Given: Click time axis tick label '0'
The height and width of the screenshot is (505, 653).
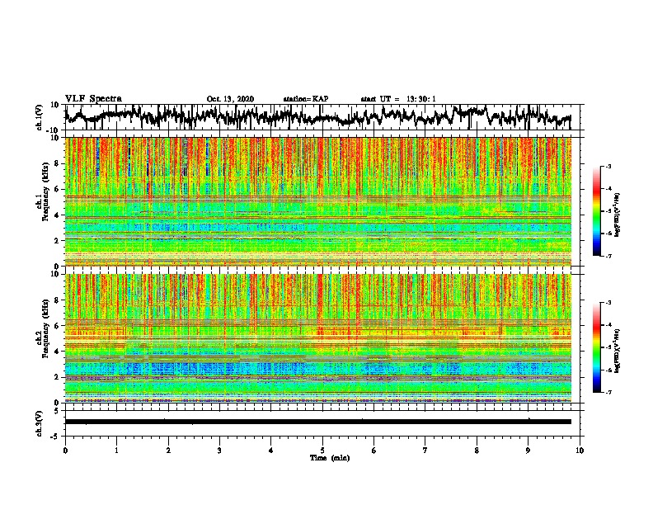Looking at the screenshot, I should pyautogui.click(x=65, y=451).
